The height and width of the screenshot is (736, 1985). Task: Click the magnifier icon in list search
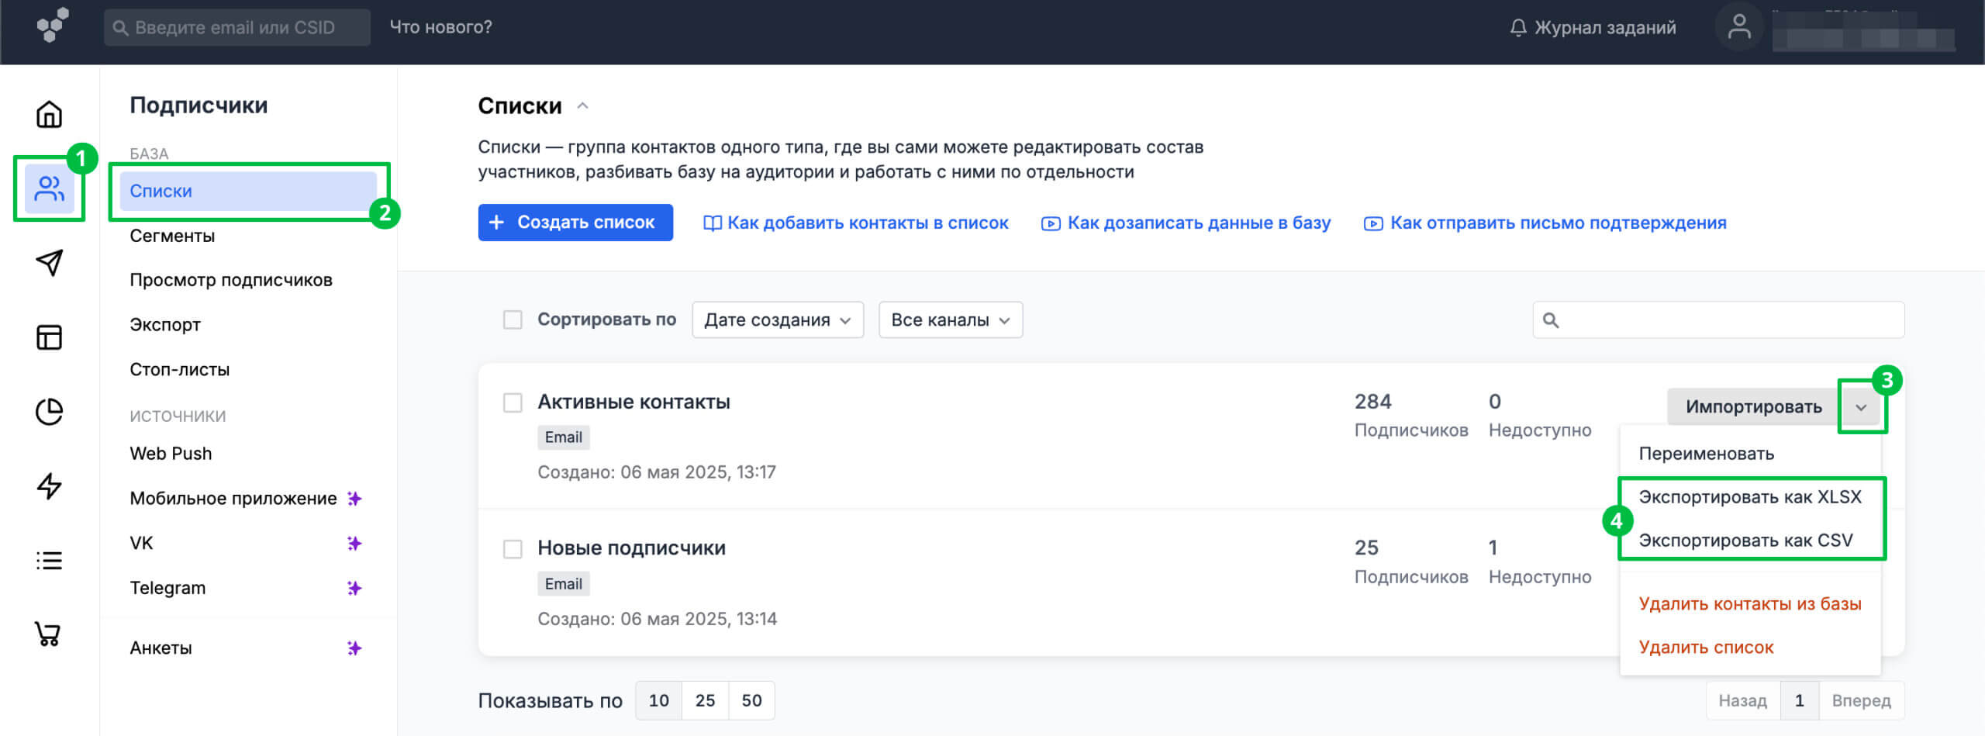(x=1551, y=320)
